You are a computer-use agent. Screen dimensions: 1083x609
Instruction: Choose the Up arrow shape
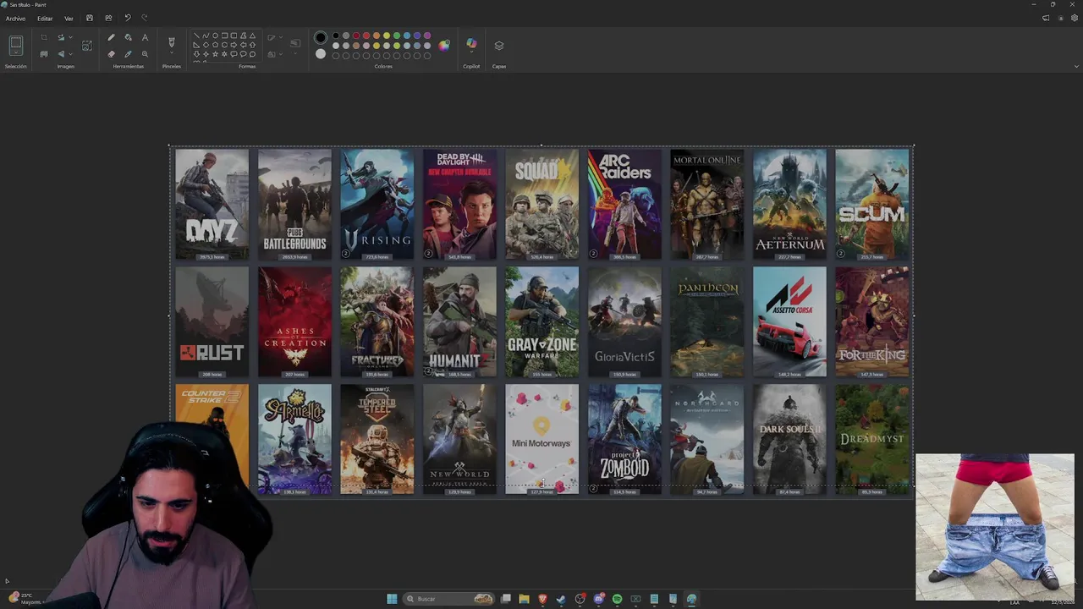[x=252, y=45]
